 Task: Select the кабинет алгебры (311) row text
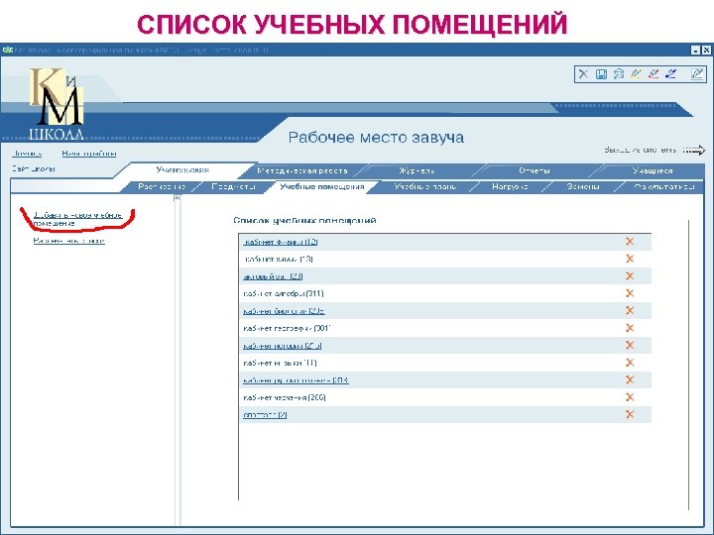click(x=284, y=294)
